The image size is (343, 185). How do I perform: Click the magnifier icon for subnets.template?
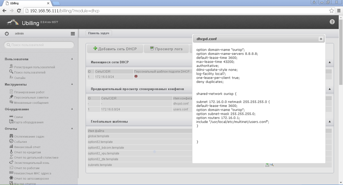pyautogui.click(x=272, y=165)
